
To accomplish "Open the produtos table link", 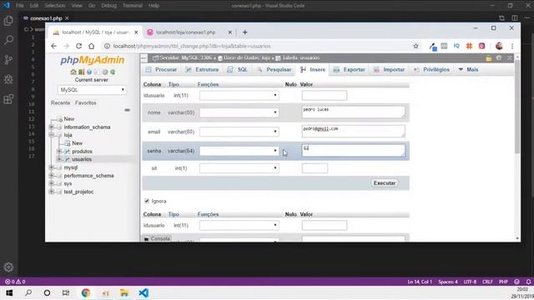I will (82, 152).
